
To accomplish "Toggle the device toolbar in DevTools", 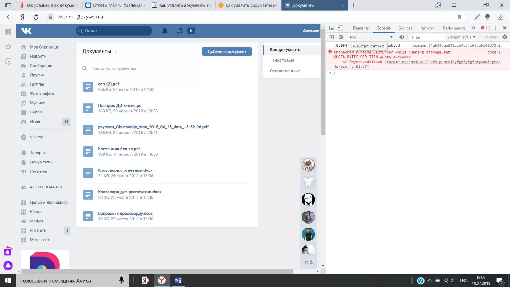I will click(340, 28).
